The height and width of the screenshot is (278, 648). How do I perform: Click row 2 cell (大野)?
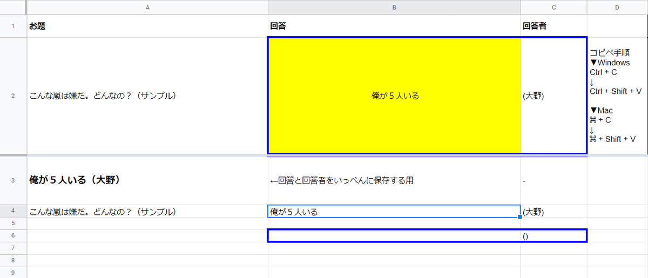click(x=553, y=96)
